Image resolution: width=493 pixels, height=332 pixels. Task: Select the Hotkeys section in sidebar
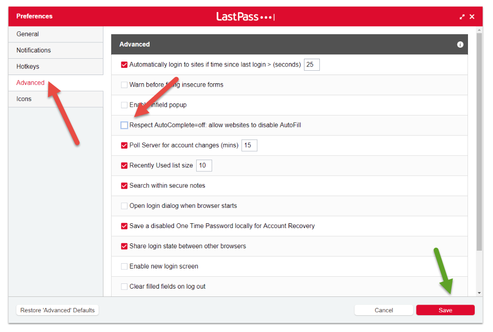(28, 66)
